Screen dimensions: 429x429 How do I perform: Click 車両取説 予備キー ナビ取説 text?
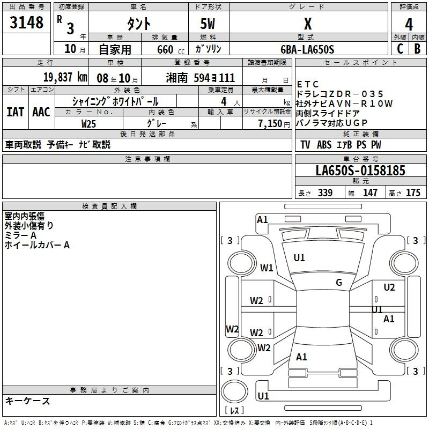58,144
